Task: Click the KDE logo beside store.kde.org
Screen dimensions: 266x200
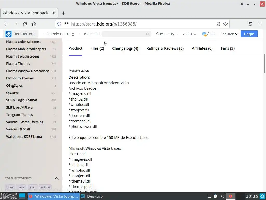Action: tap(9, 34)
